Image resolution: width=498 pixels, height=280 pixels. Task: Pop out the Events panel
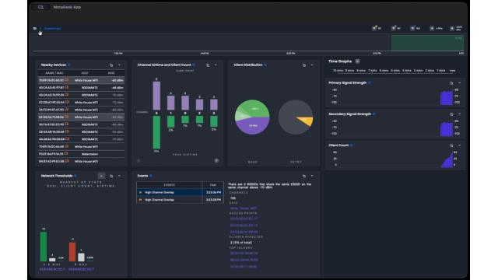(x=304, y=176)
